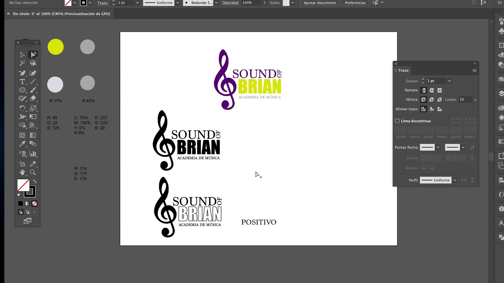Image resolution: width=504 pixels, height=283 pixels.
Task: Choose miter join in Vértice
Action: [423, 100]
